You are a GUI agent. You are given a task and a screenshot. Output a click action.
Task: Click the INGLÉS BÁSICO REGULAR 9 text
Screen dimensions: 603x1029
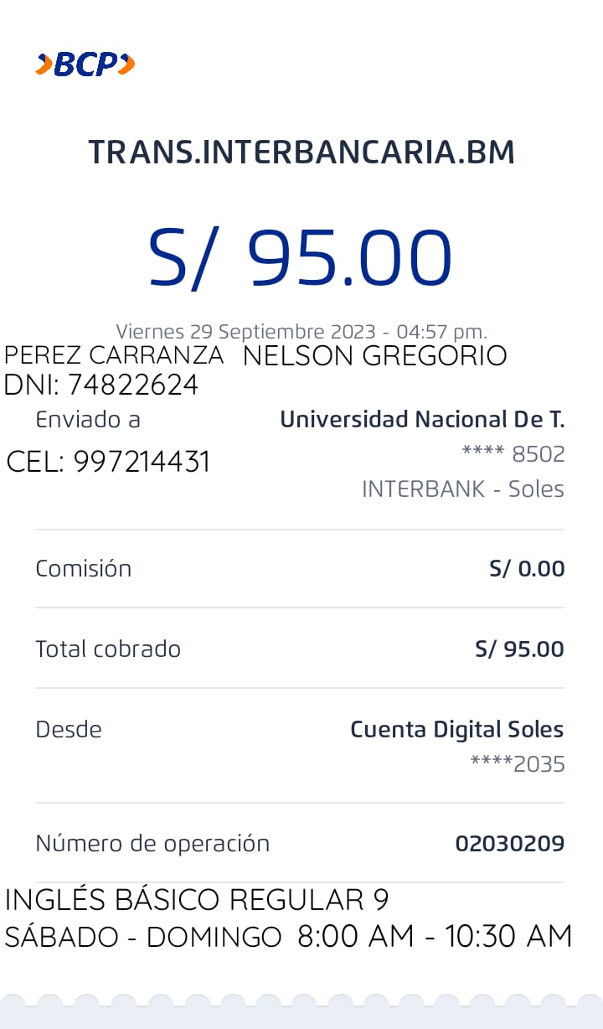pos(197,900)
